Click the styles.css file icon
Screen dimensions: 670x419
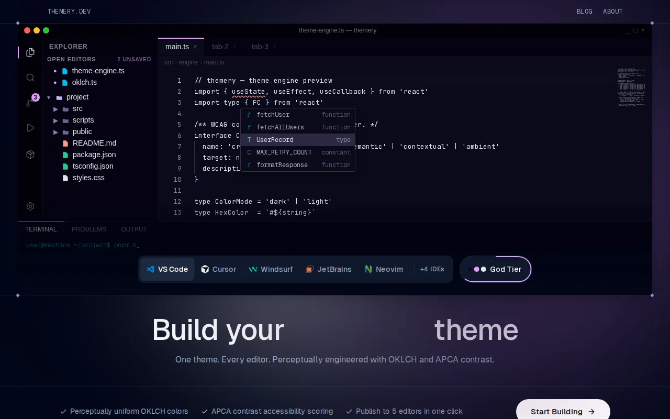click(x=65, y=178)
